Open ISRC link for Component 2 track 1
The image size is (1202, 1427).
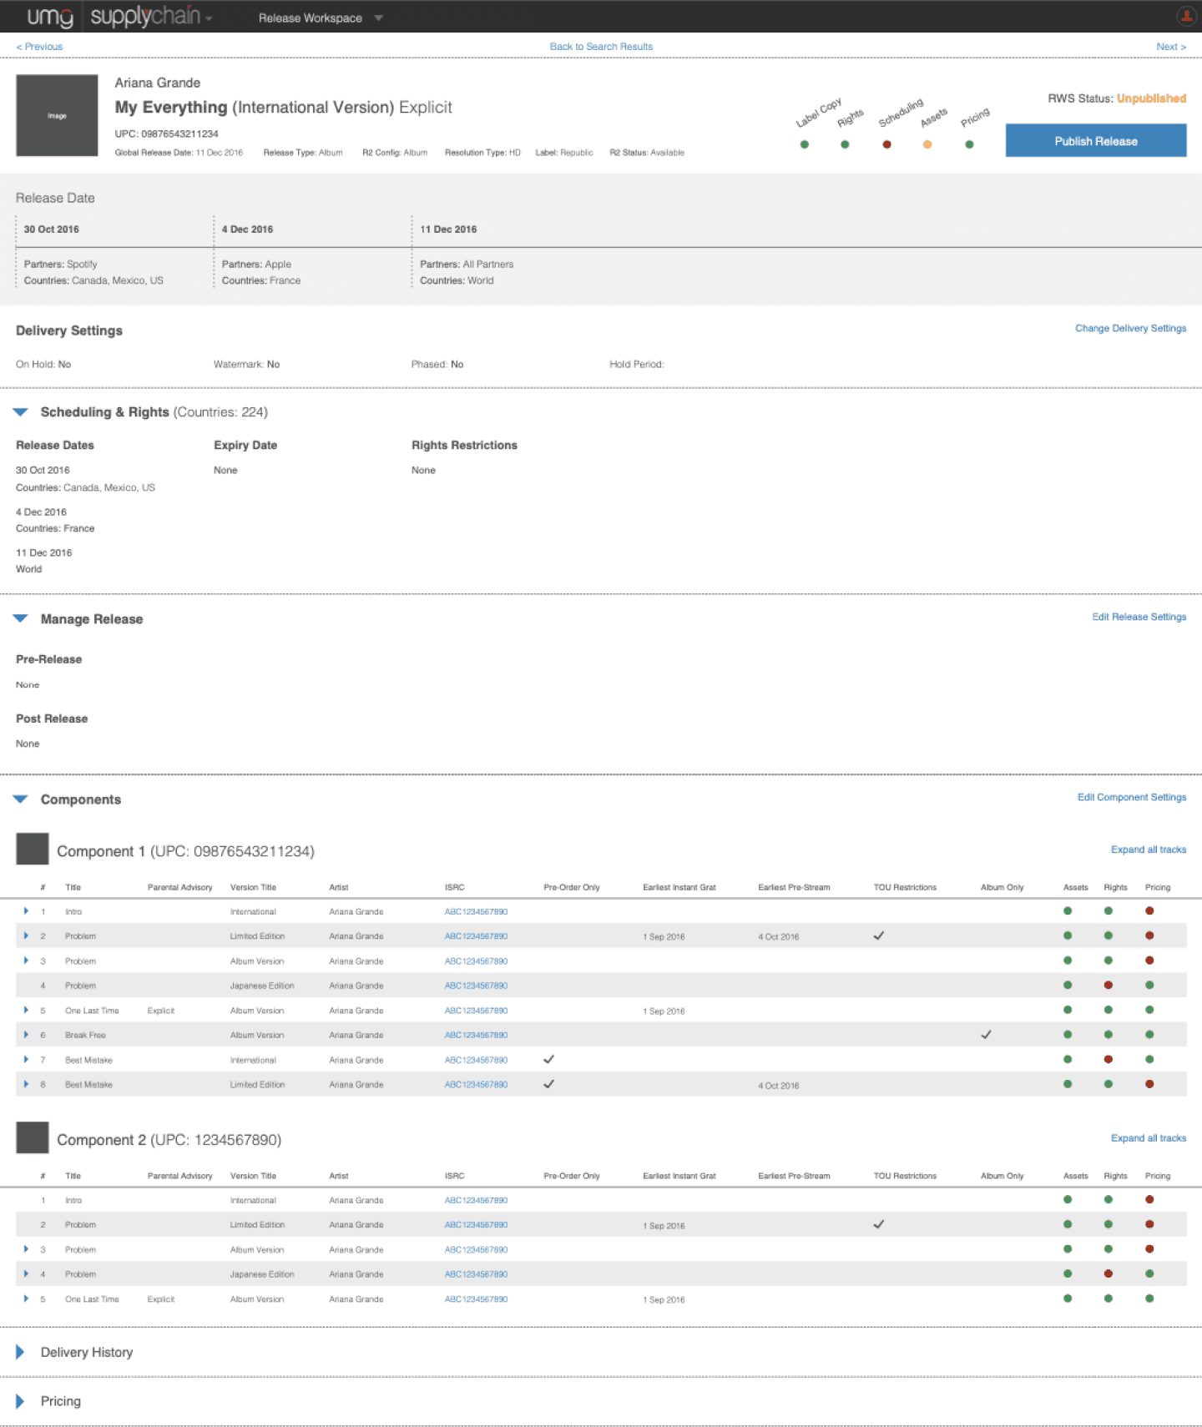(x=476, y=1200)
